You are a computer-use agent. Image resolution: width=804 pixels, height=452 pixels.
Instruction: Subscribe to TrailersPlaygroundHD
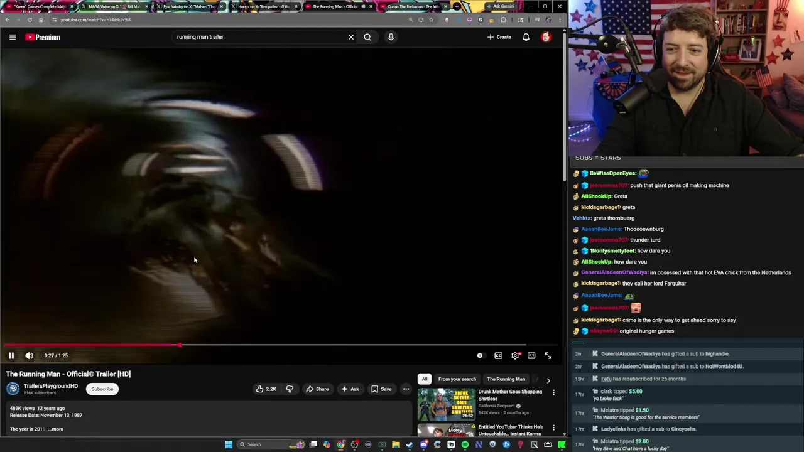[x=102, y=389]
